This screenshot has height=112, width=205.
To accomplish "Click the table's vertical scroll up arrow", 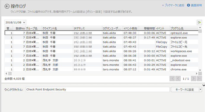I will click(200, 27).
